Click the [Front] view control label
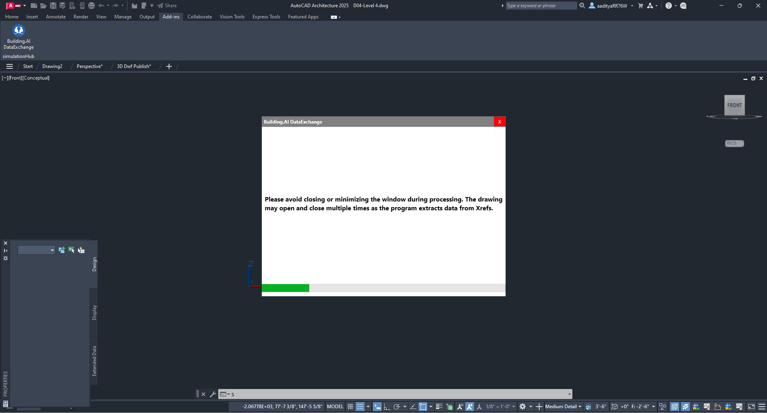The height and width of the screenshot is (413, 767). (15, 78)
